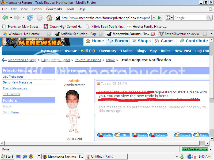Click the stop loading icon
The height and width of the screenshot is (160, 214).
pos(39,18)
